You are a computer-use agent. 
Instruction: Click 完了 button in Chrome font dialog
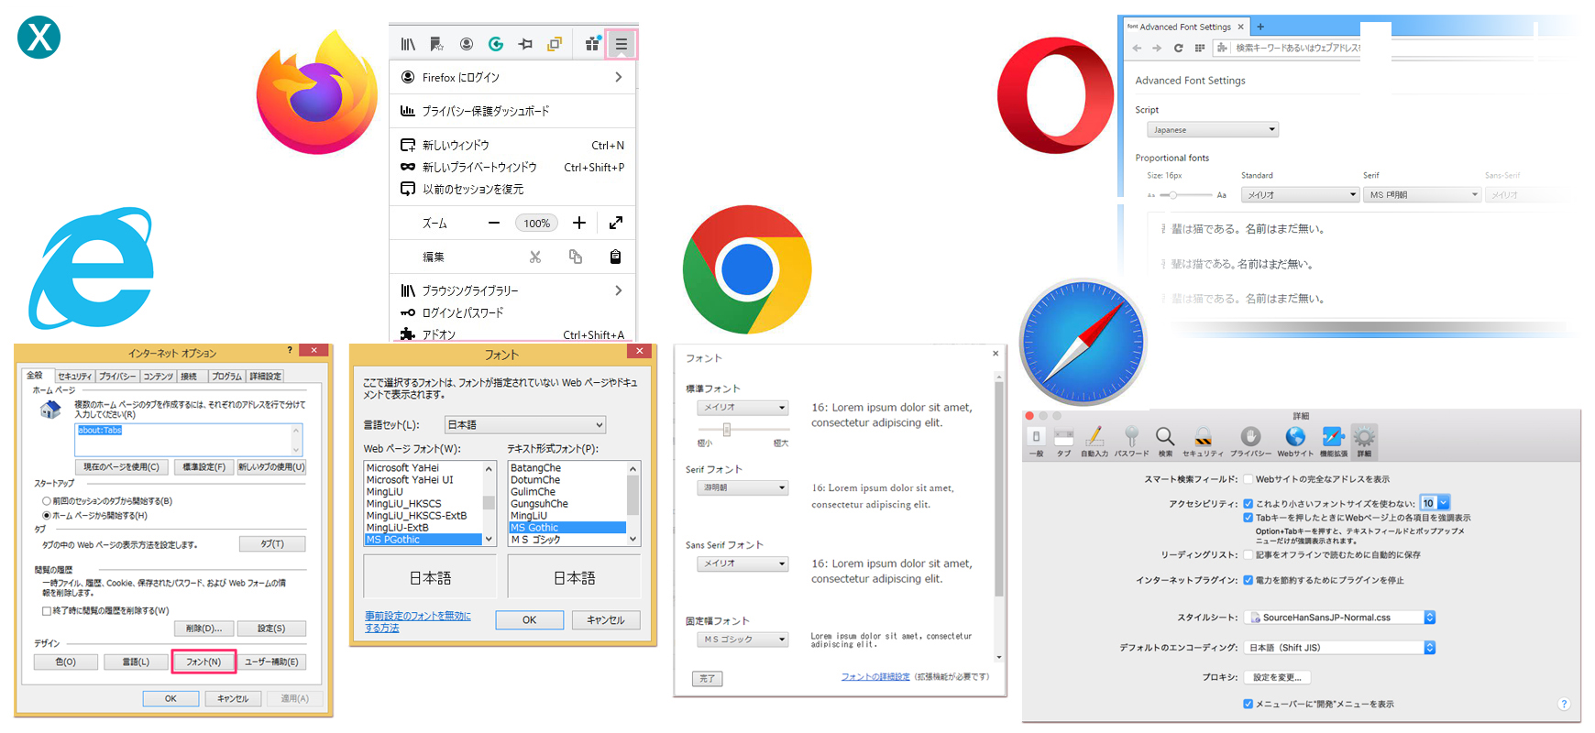tap(707, 679)
